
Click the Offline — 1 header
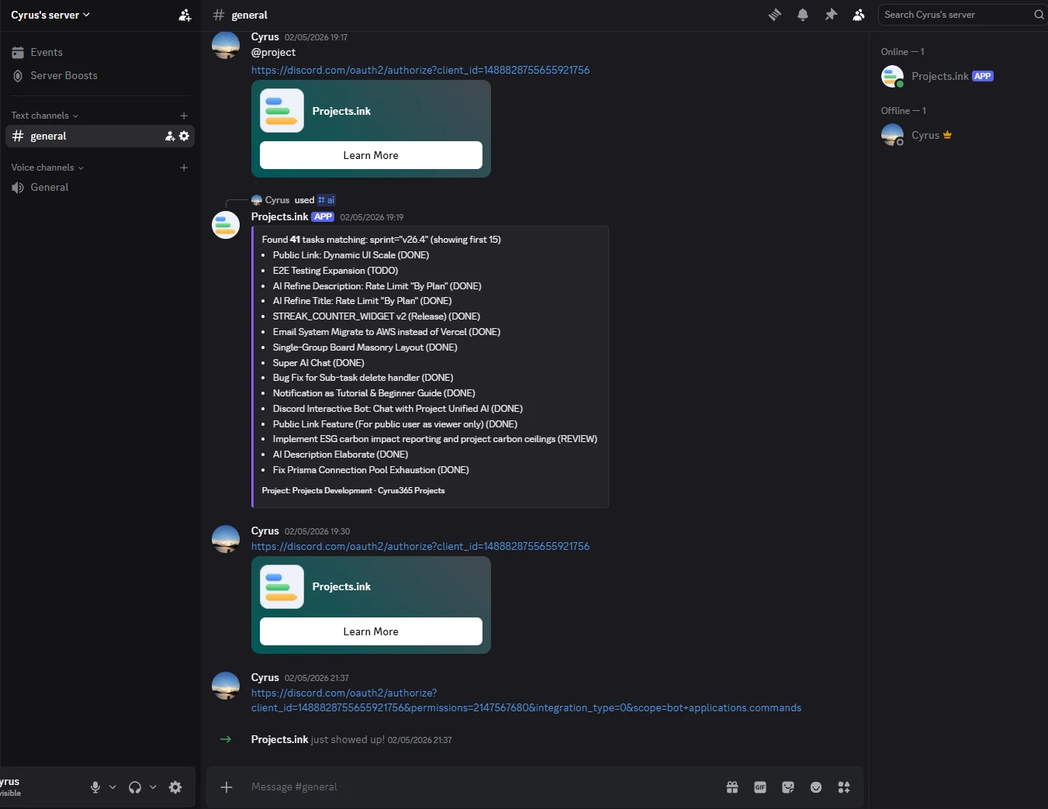903,111
